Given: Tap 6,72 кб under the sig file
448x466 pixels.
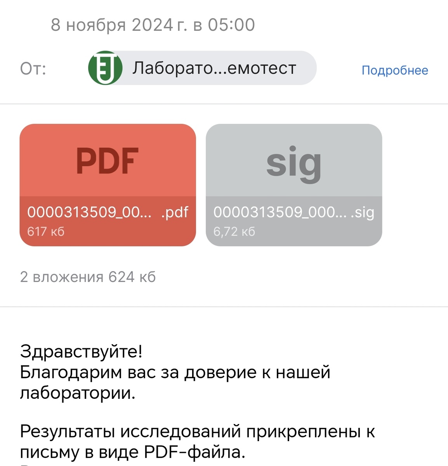Looking at the screenshot, I should pos(234,231).
